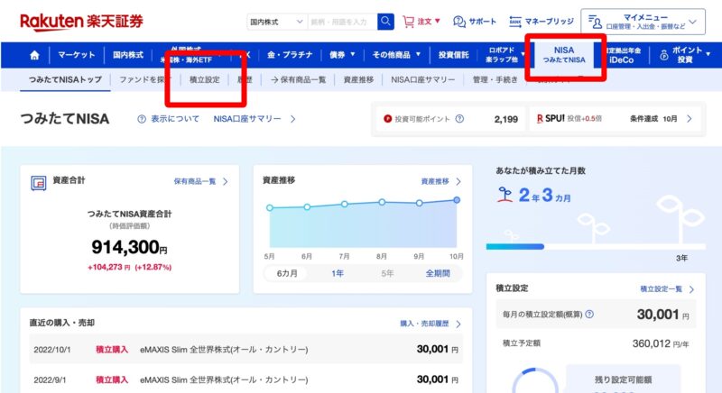This screenshot has height=393, width=722.
Task: Open 保有商品一覧 link in 資産合計 card
Action: tap(200, 181)
